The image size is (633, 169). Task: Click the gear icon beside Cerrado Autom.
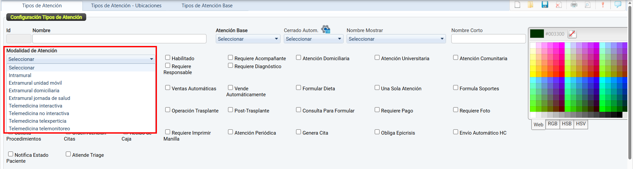pyautogui.click(x=326, y=29)
